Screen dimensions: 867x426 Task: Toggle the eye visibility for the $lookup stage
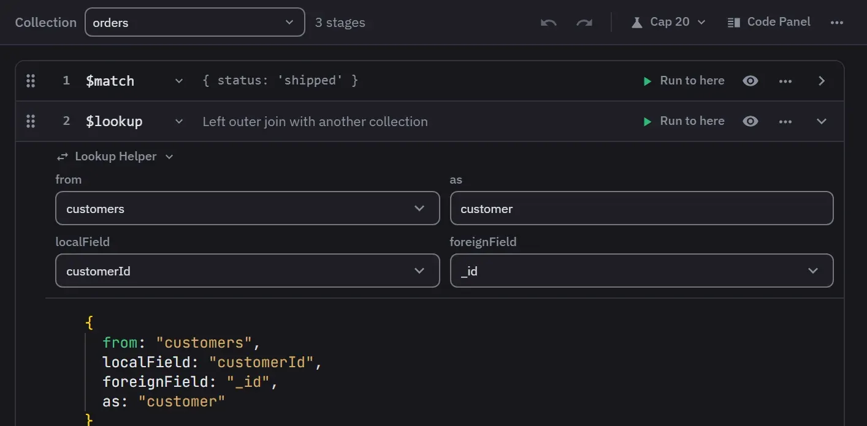751,121
